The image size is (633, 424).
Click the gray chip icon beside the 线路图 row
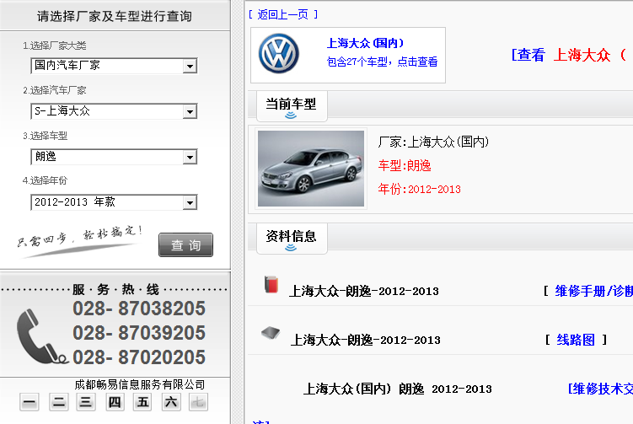(x=271, y=333)
